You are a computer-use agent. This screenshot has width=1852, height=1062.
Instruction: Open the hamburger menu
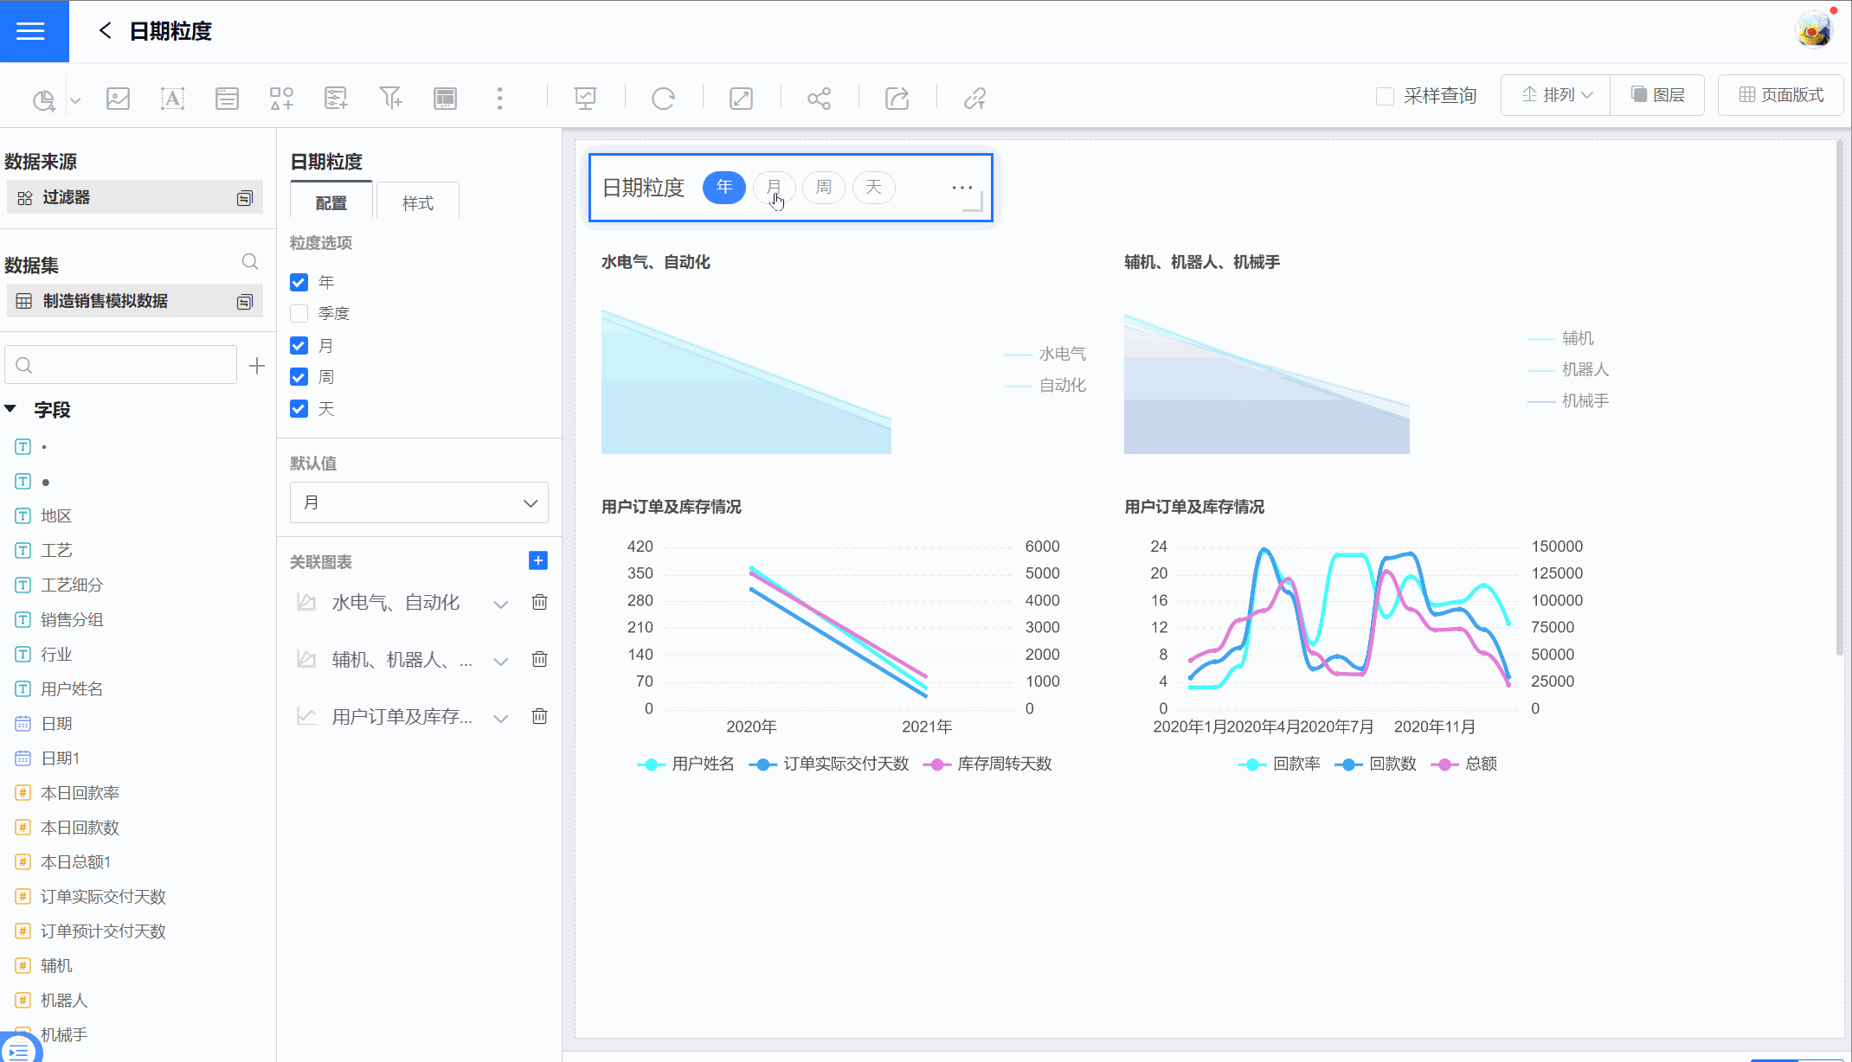[x=31, y=31]
